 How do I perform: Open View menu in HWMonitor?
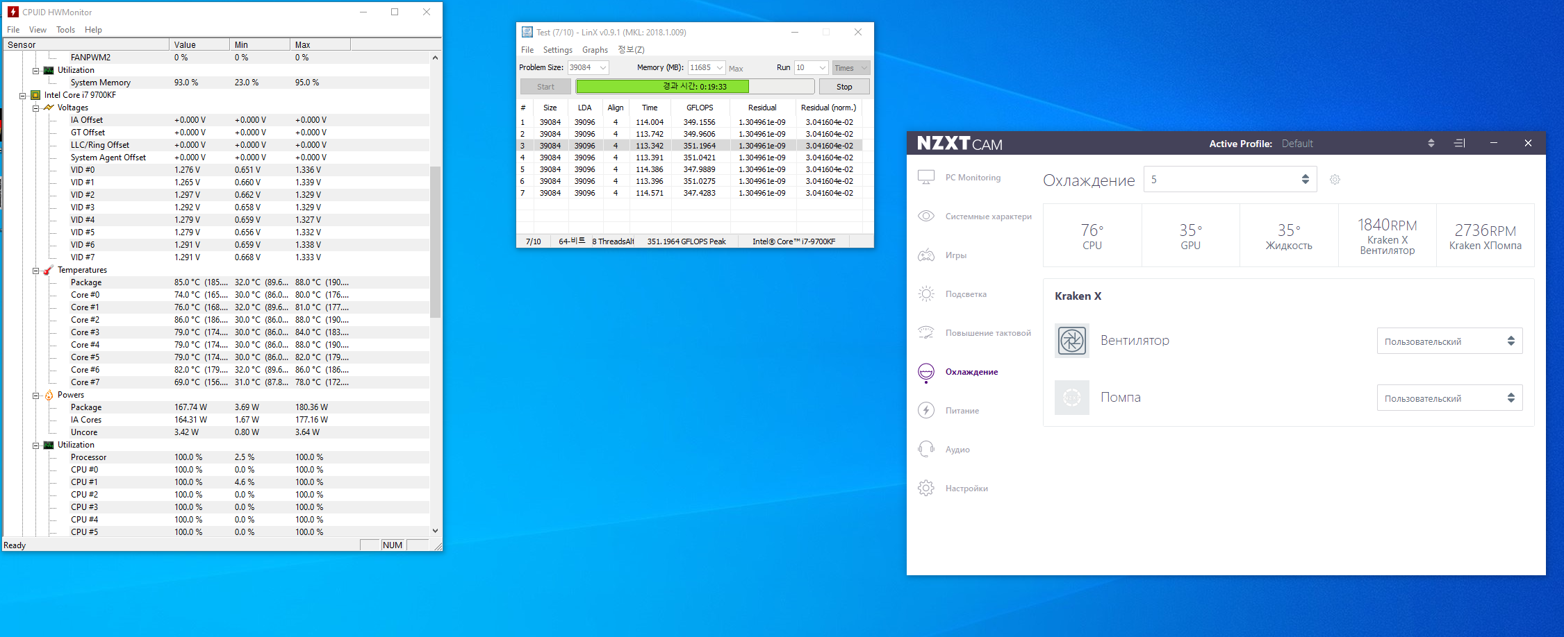(38, 30)
